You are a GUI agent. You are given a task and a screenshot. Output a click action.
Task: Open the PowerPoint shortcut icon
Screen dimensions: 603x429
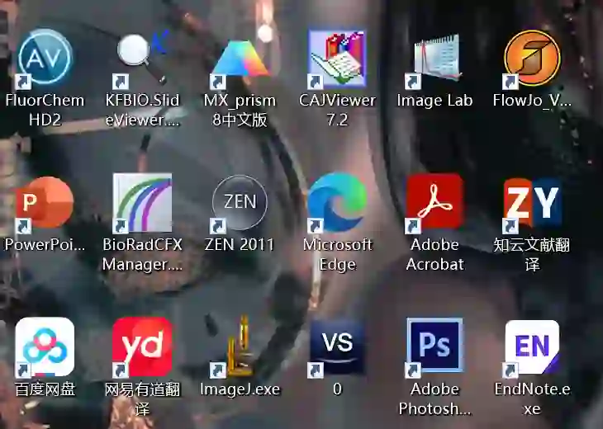click(45, 204)
